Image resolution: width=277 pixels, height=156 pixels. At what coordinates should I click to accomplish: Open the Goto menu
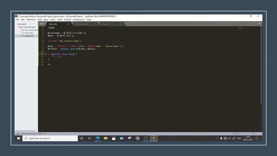[53, 19]
